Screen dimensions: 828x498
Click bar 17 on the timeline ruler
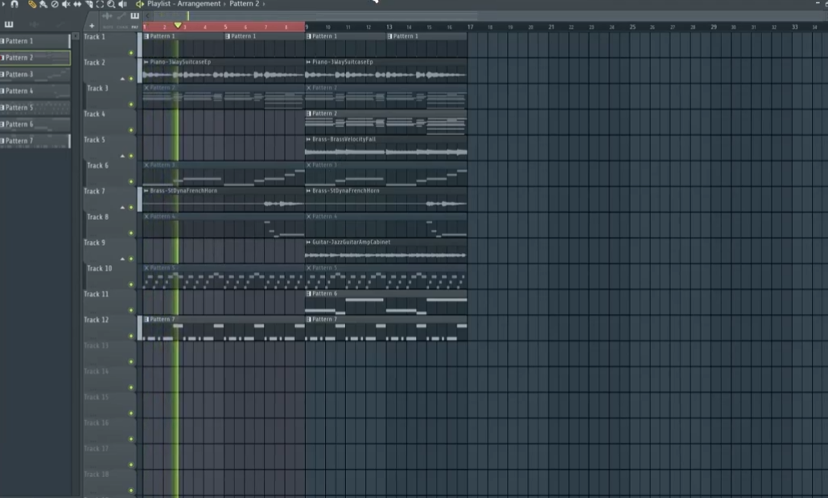470,27
